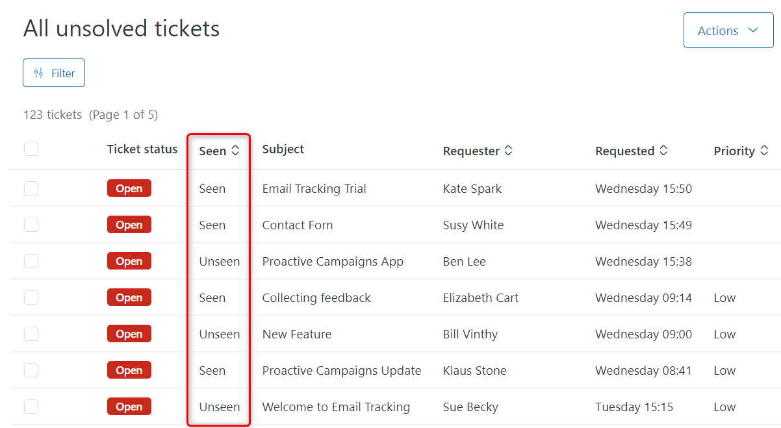Click the Open badge beside Welcome to Email Tracking
This screenshot has width=781, height=428.
[129, 406]
